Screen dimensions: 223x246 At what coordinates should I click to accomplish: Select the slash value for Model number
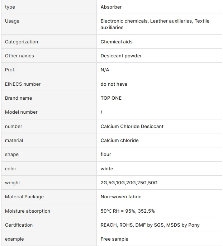click(101, 112)
